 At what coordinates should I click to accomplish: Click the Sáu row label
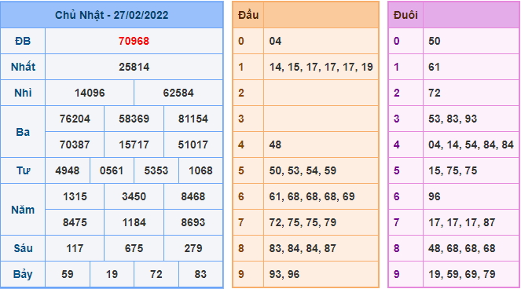[x=23, y=248]
